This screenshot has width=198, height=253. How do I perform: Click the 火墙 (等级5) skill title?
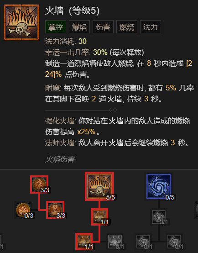point(72,11)
